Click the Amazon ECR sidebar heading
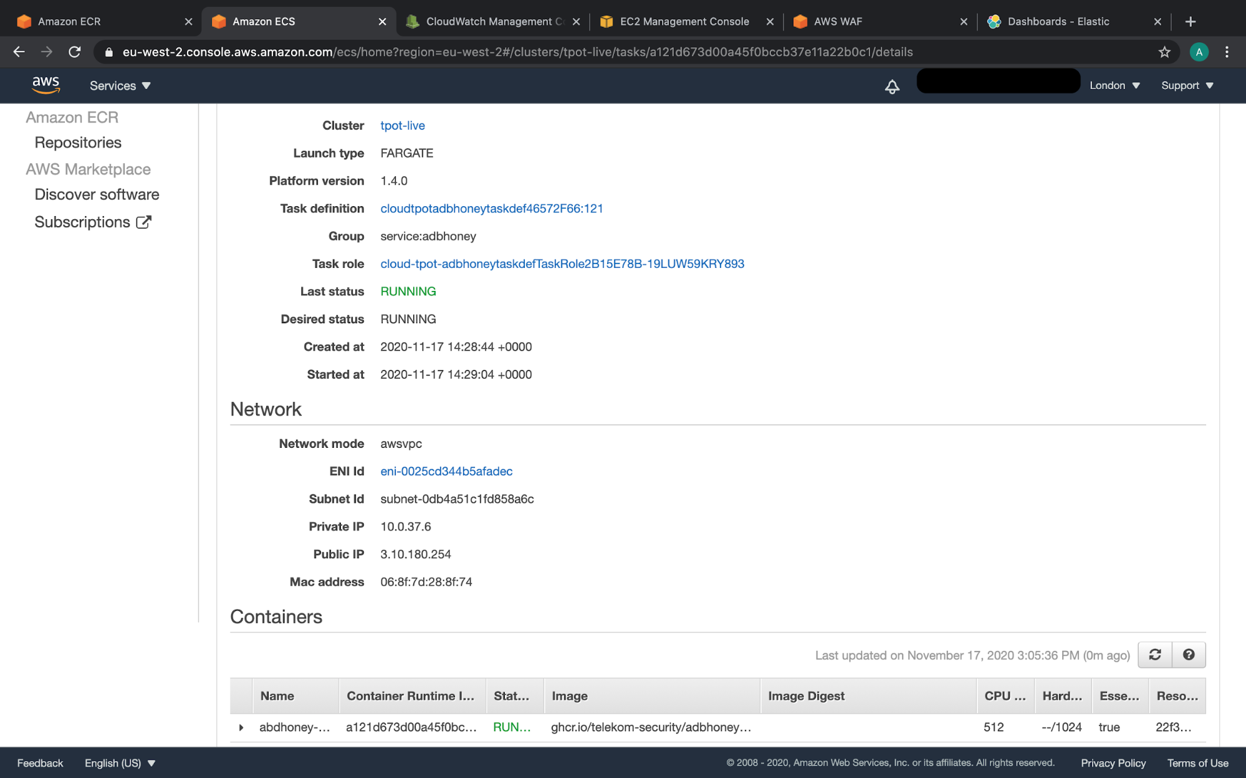 point(72,117)
